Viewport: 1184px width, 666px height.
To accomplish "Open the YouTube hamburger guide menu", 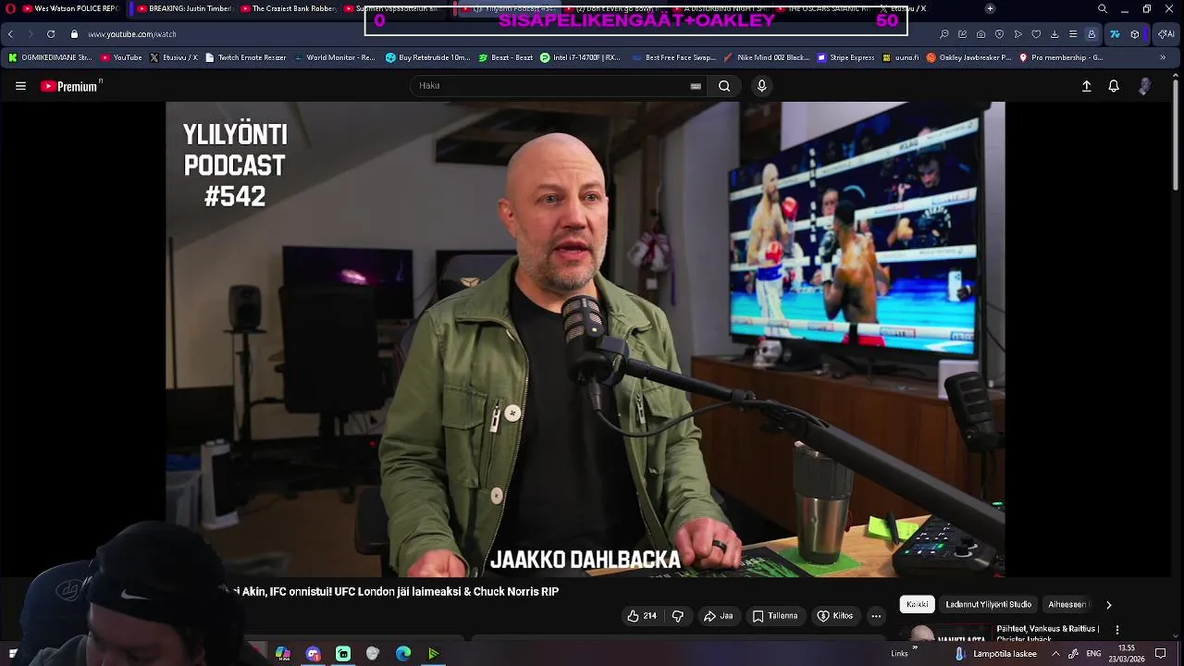I will point(20,86).
